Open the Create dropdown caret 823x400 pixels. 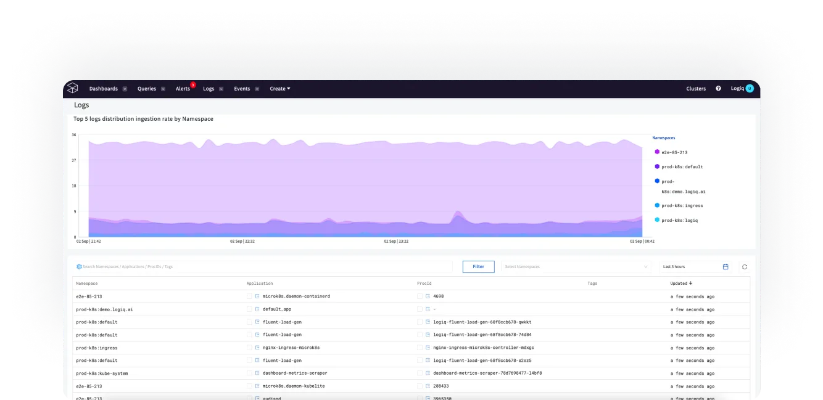pyautogui.click(x=288, y=89)
